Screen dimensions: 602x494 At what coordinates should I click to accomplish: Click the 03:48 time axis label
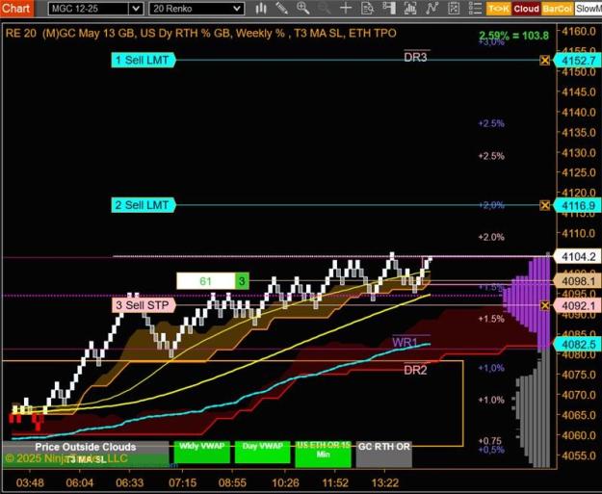coord(30,482)
